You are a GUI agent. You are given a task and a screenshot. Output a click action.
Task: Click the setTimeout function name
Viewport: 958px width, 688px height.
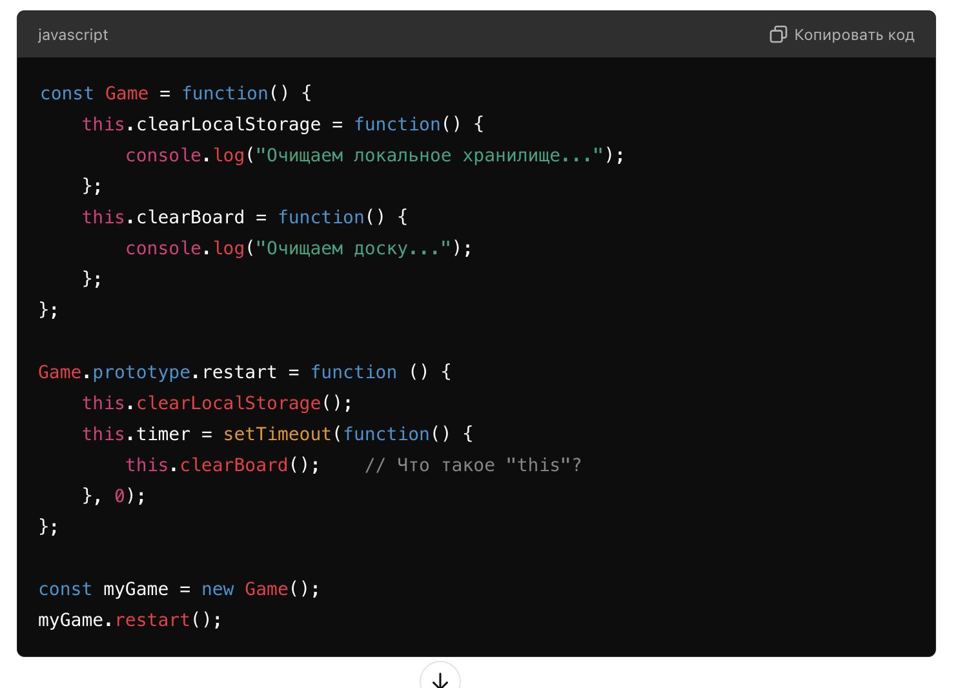coord(277,434)
